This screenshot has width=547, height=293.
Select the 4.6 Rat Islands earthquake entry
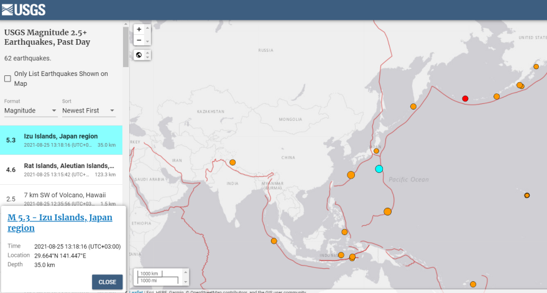tap(61, 170)
